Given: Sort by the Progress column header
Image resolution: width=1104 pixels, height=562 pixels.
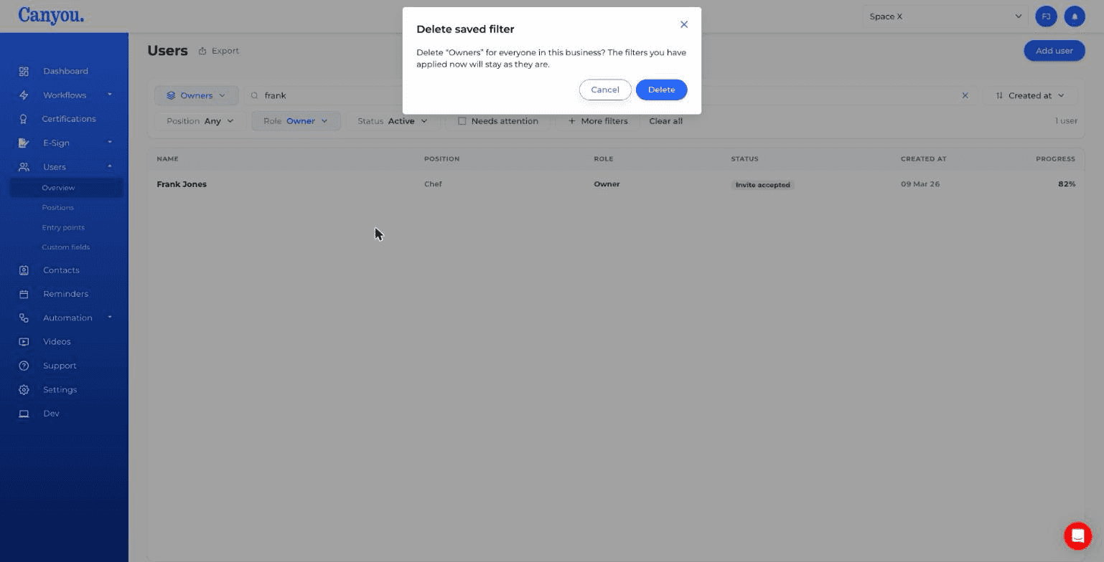Looking at the screenshot, I should click(x=1055, y=159).
